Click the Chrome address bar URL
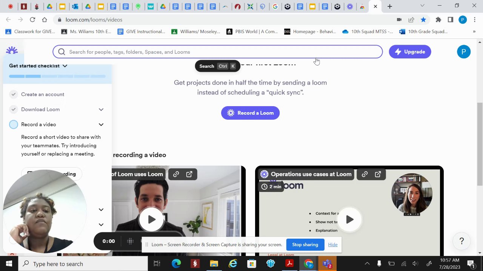This screenshot has height=271, width=483. coord(94,20)
